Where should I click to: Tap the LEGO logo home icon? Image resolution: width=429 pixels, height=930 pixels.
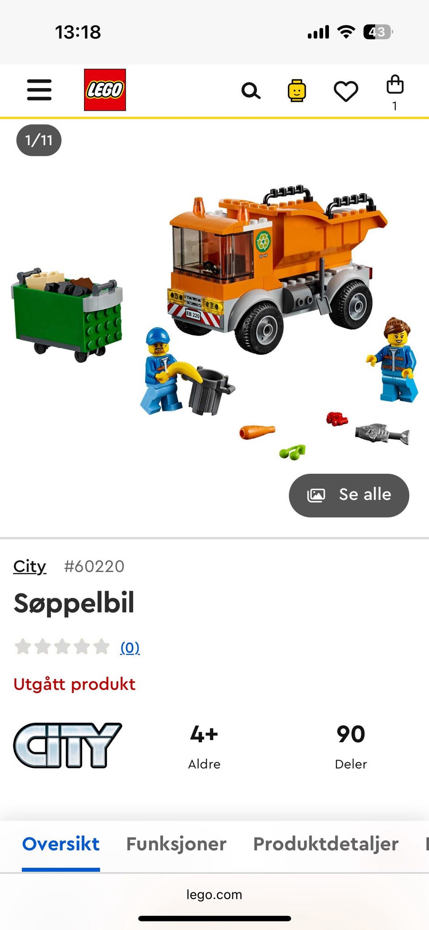105,90
